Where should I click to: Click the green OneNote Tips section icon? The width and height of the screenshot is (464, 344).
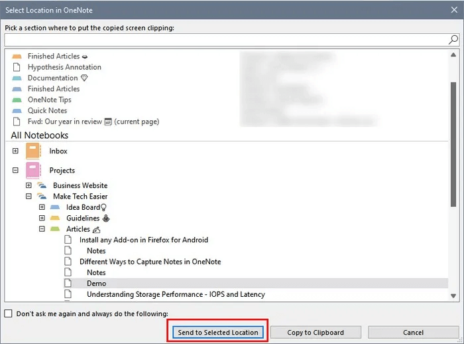click(x=17, y=100)
